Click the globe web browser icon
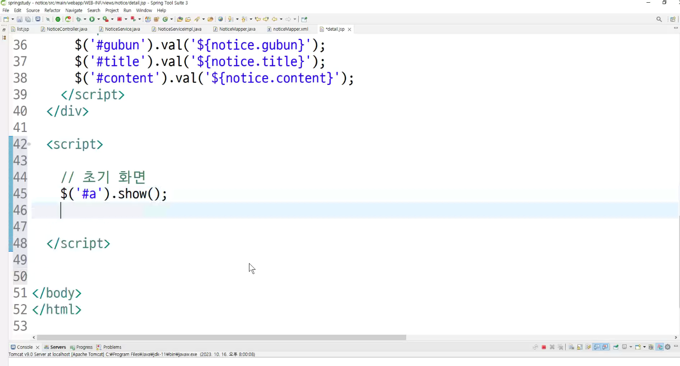Viewport: 680px width, 366px height. coord(220,19)
